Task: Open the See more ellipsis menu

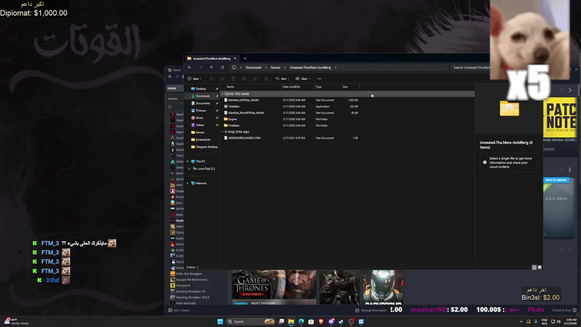Action: point(319,79)
